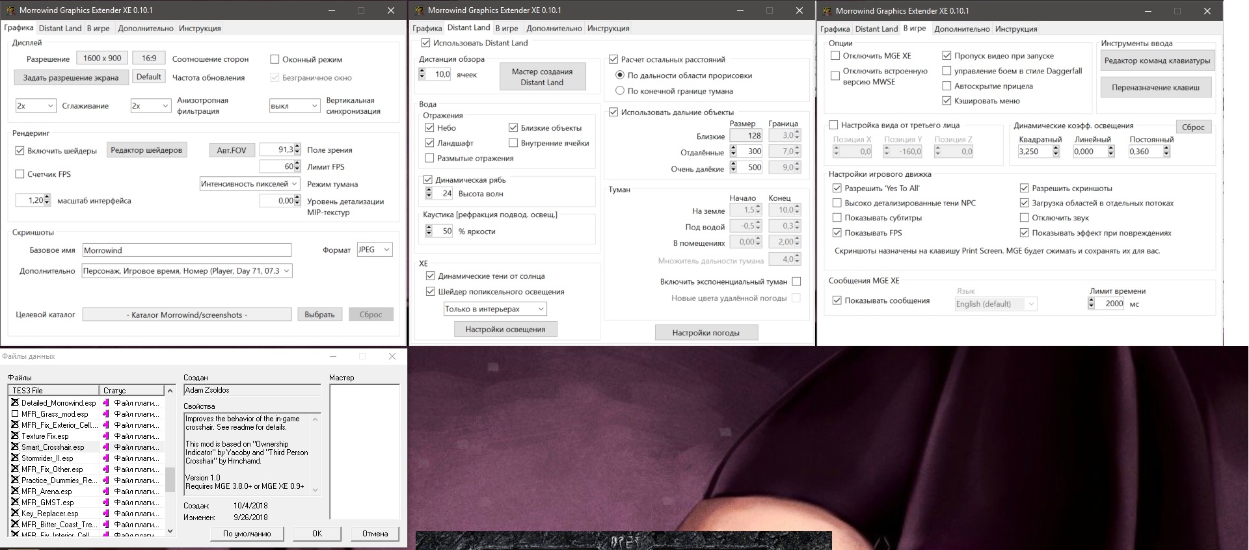Viewport: 1249px width, 550px height.
Task: Click the plugin icon beside Texture Fix.esp
Action: [x=106, y=436]
